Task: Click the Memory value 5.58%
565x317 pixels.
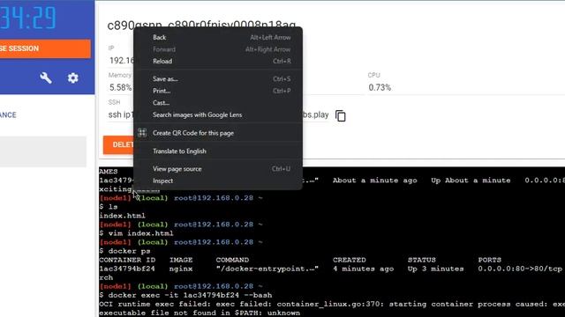Action: click(120, 87)
